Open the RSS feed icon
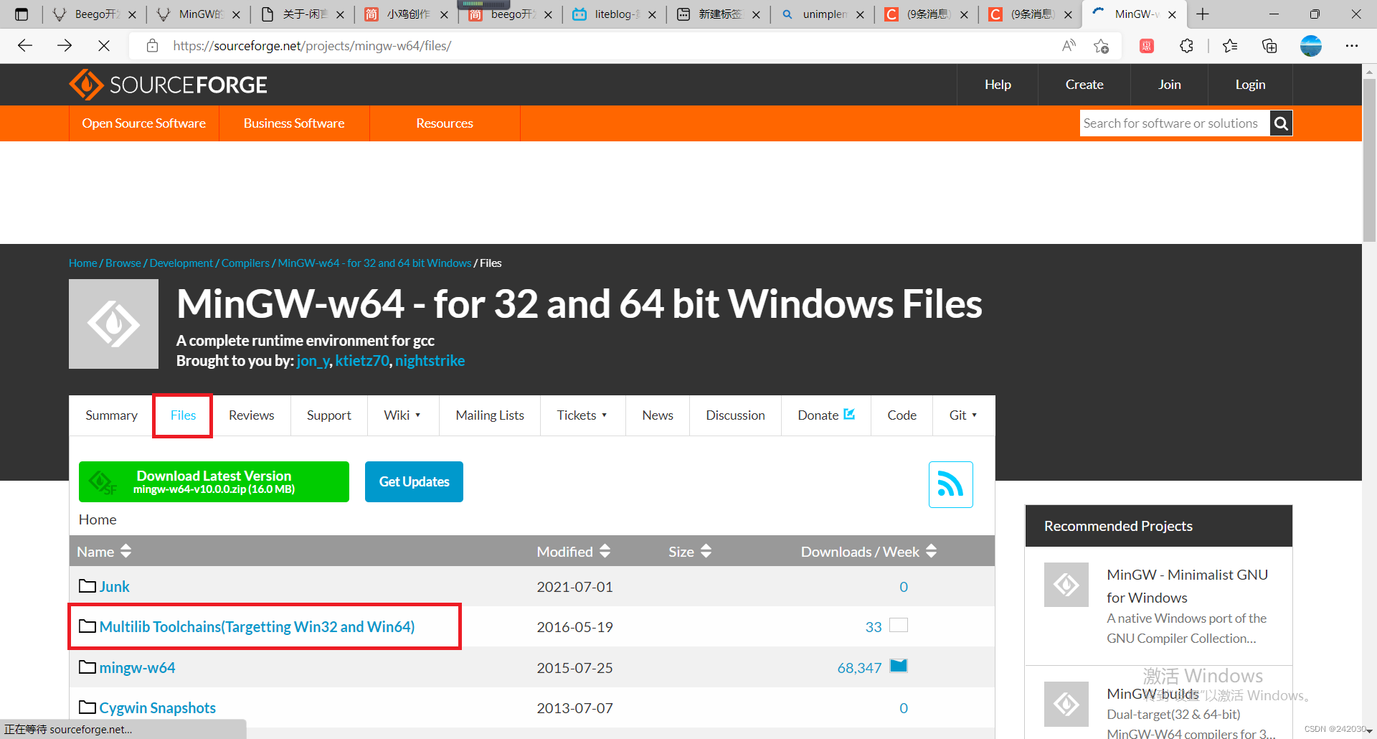1377x739 pixels. tap(950, 484)
